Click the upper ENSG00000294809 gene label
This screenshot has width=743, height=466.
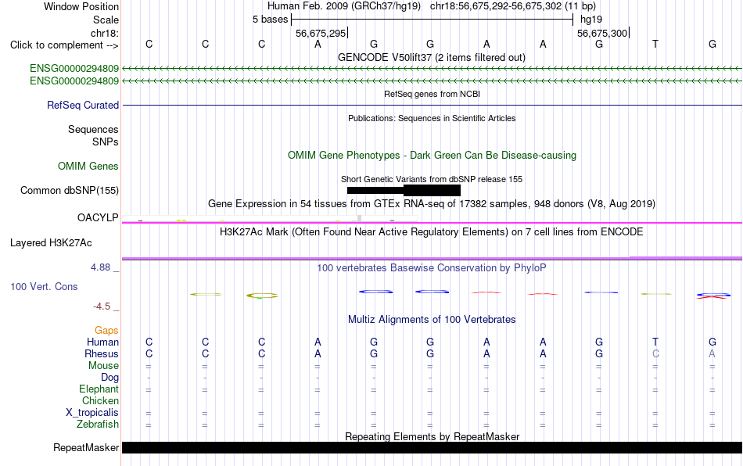[x=74, y=69]
